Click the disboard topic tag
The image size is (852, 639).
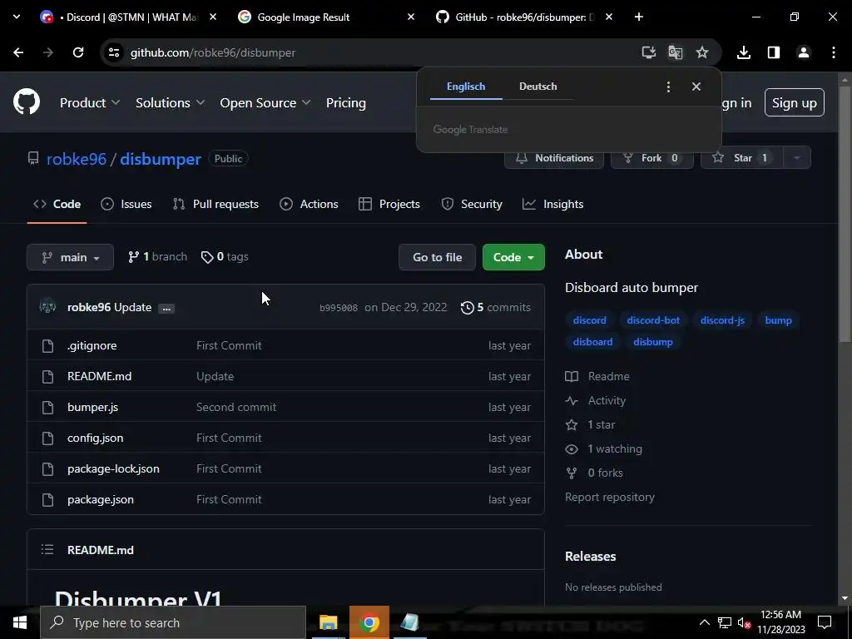coord(592,342)
